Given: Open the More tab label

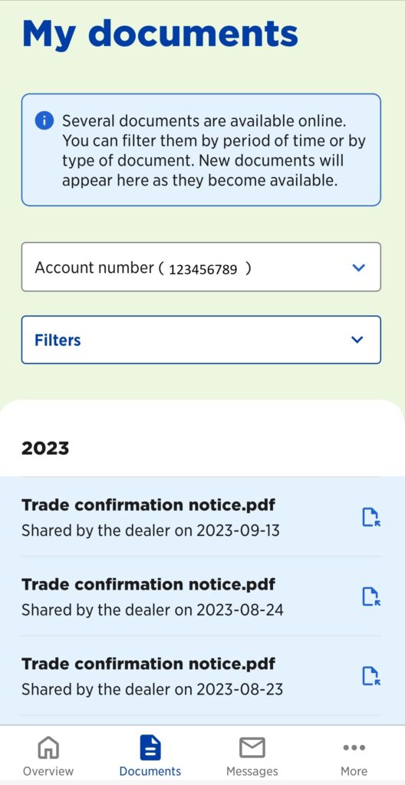Looking at the screenshot, I should (354, 771).
